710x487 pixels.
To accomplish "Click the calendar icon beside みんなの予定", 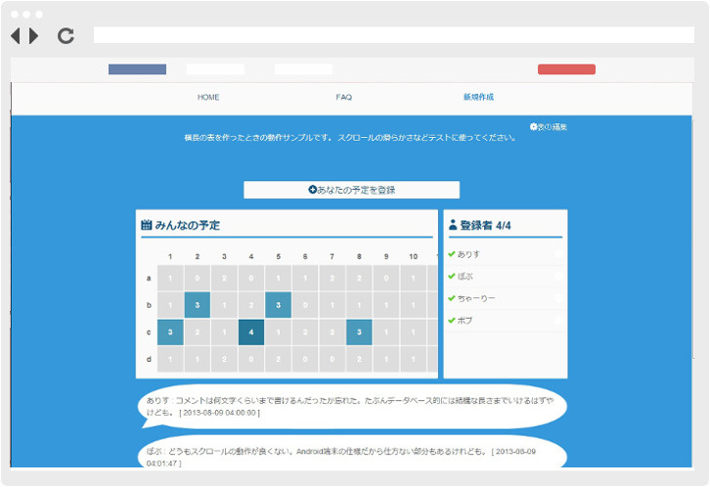I will click(147, 225).
